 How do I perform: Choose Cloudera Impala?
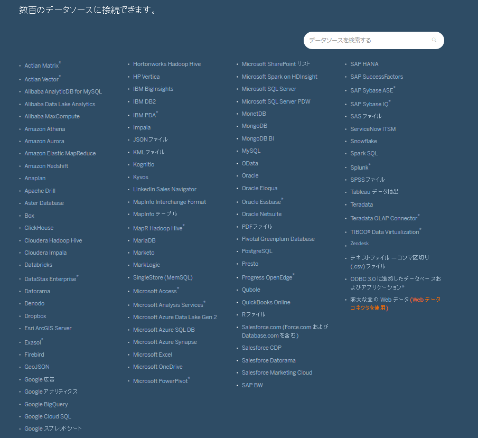[x=45, y=253]
